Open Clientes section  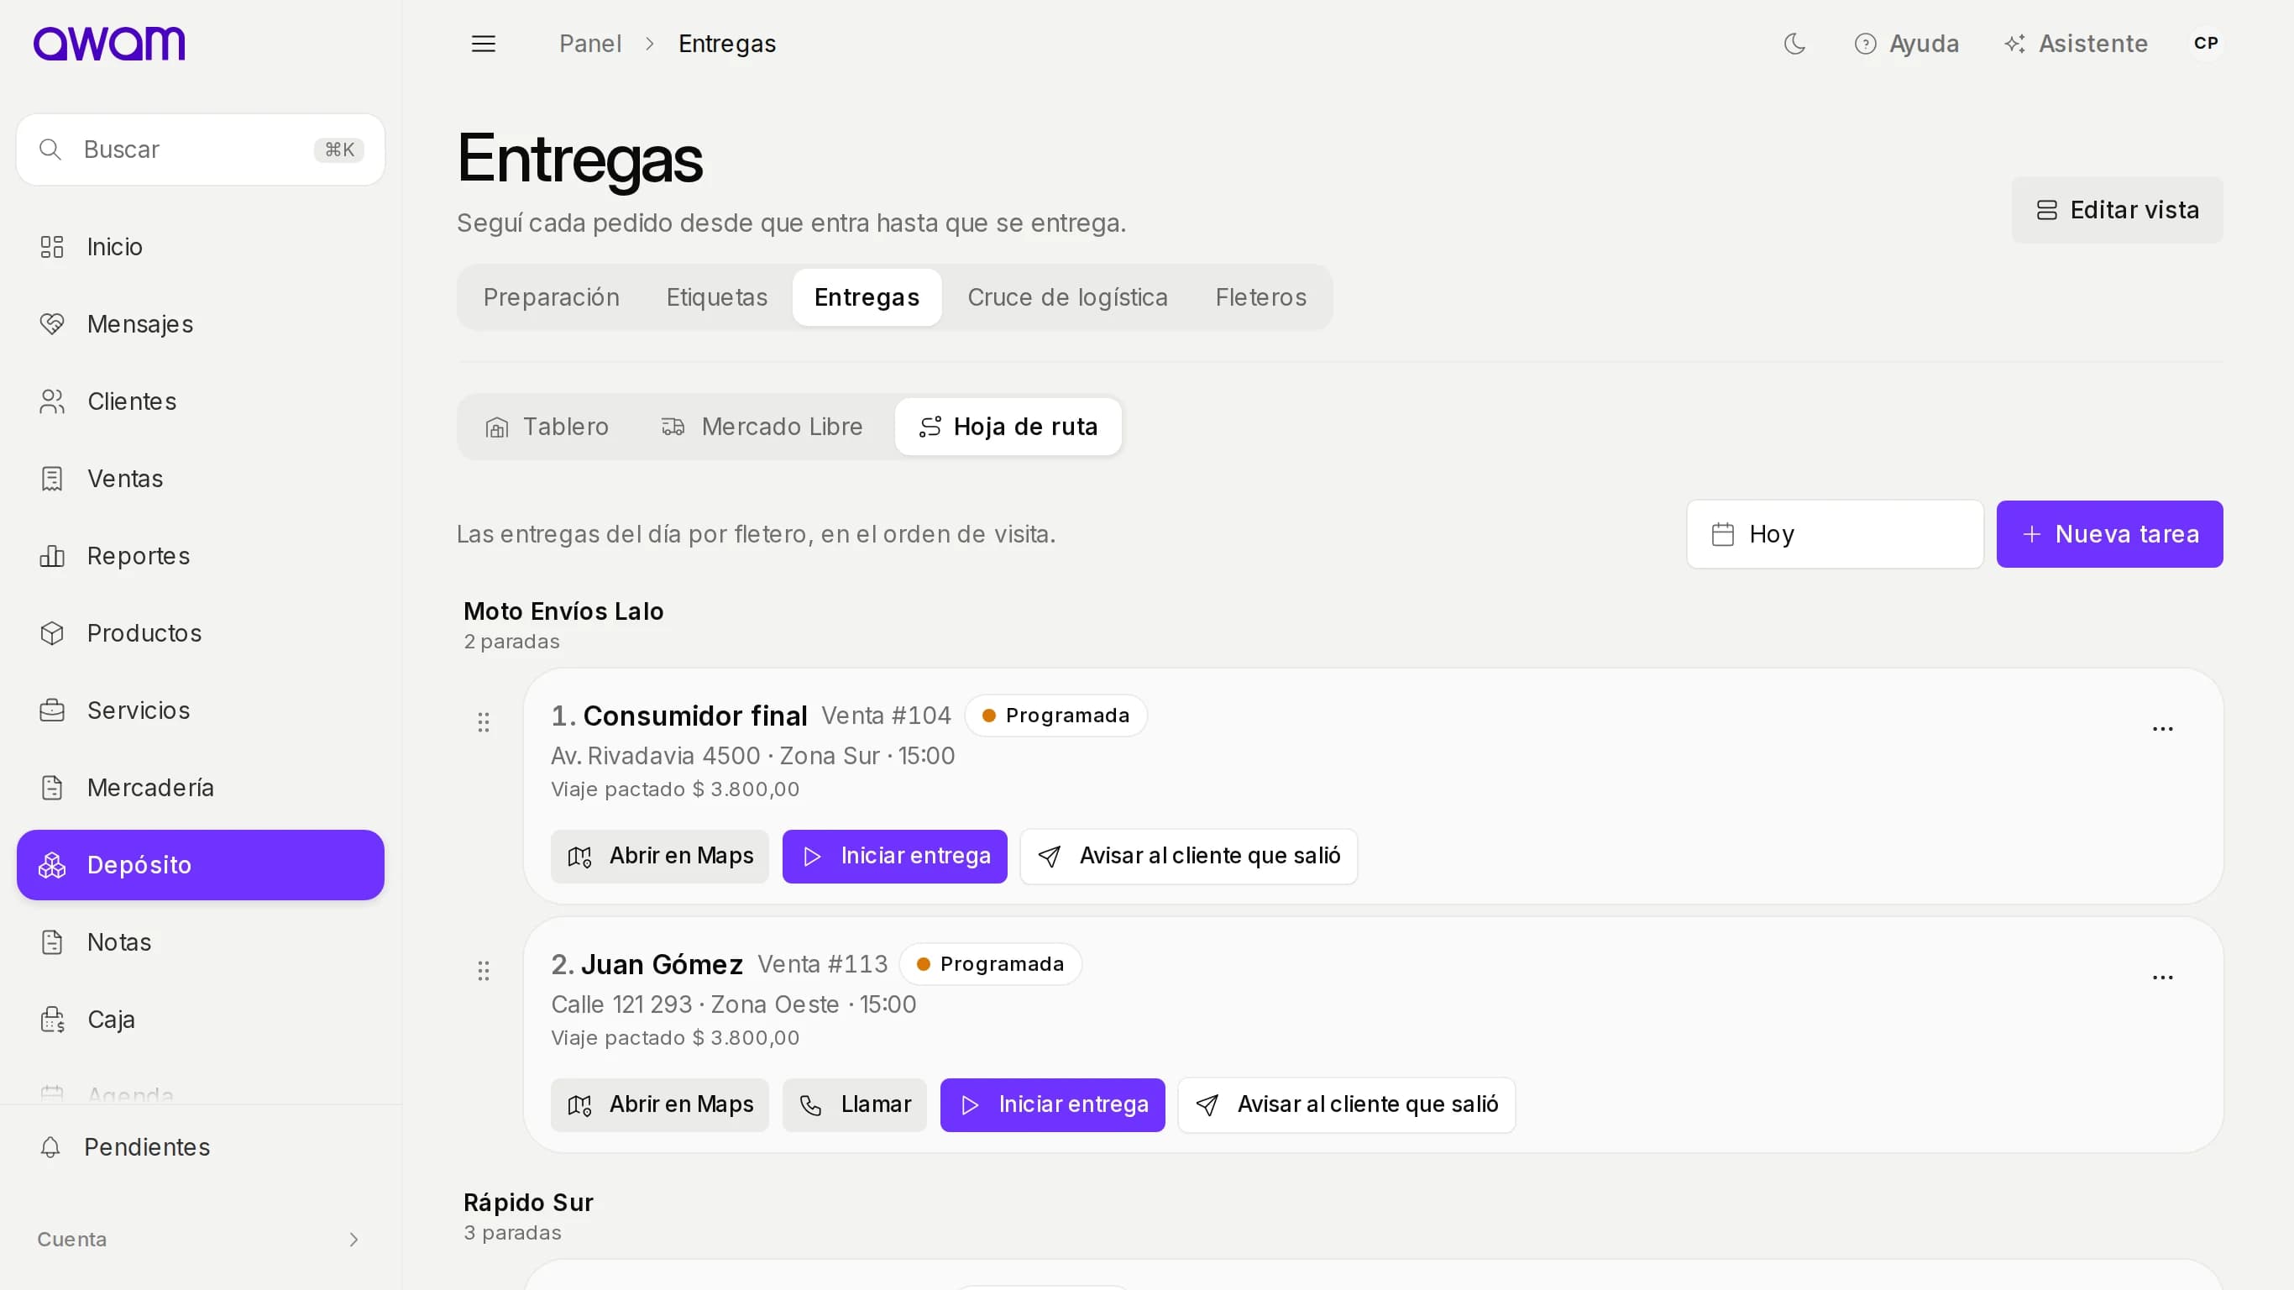[x=201, y=401]
